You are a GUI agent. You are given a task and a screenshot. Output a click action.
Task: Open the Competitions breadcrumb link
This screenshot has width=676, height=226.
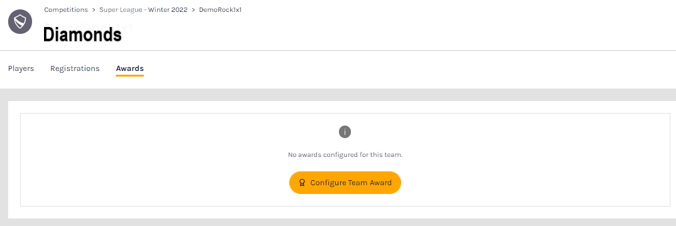[65, 9]
